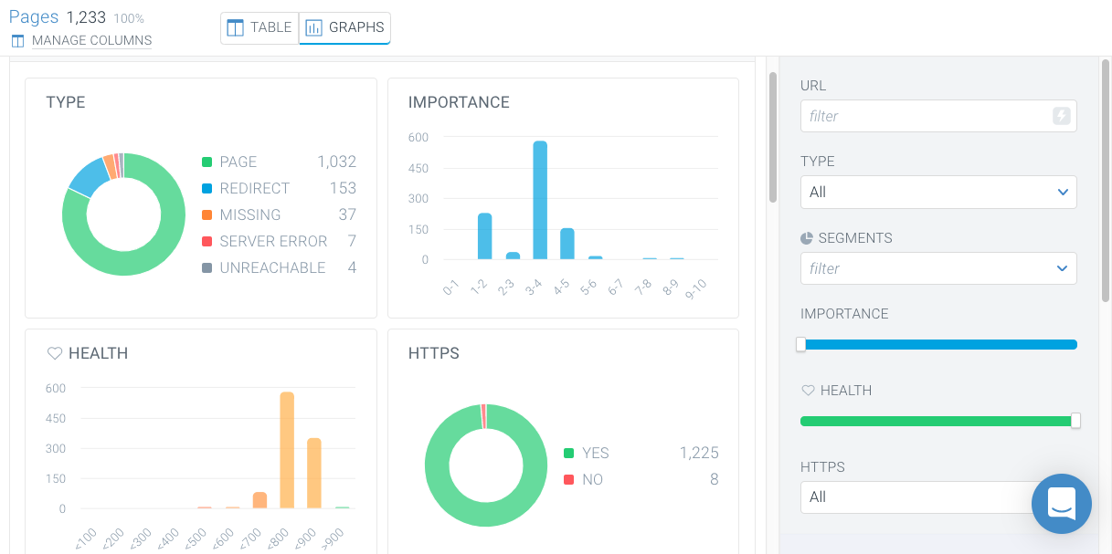Open the Type dropdown set to All

click(x=938, y=192)
